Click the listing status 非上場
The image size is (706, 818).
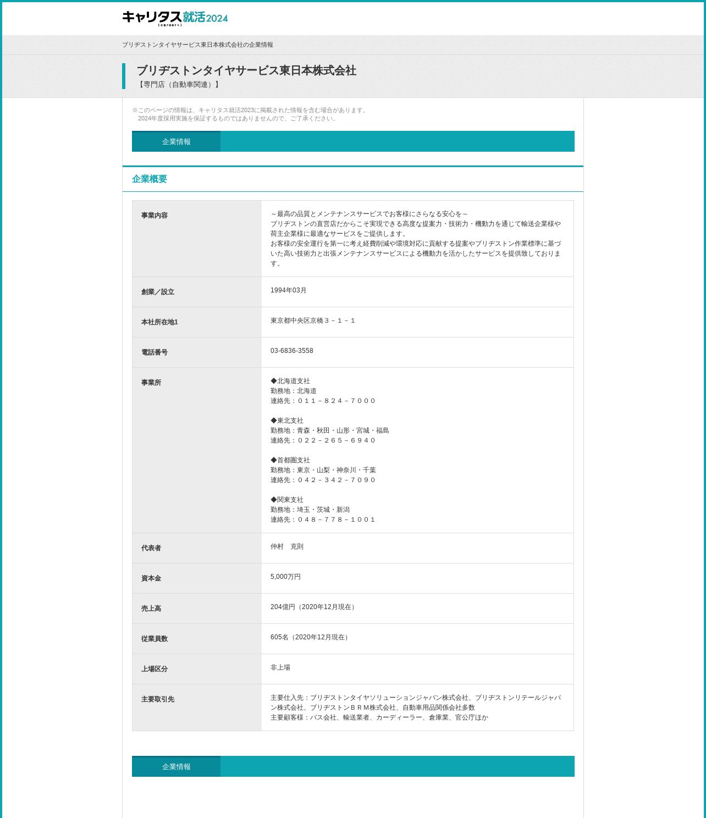(280, 667)
